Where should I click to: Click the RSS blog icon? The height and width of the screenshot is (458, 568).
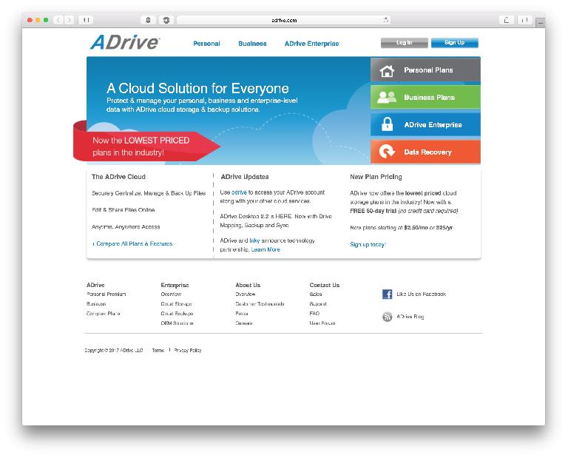coord(388,317)
